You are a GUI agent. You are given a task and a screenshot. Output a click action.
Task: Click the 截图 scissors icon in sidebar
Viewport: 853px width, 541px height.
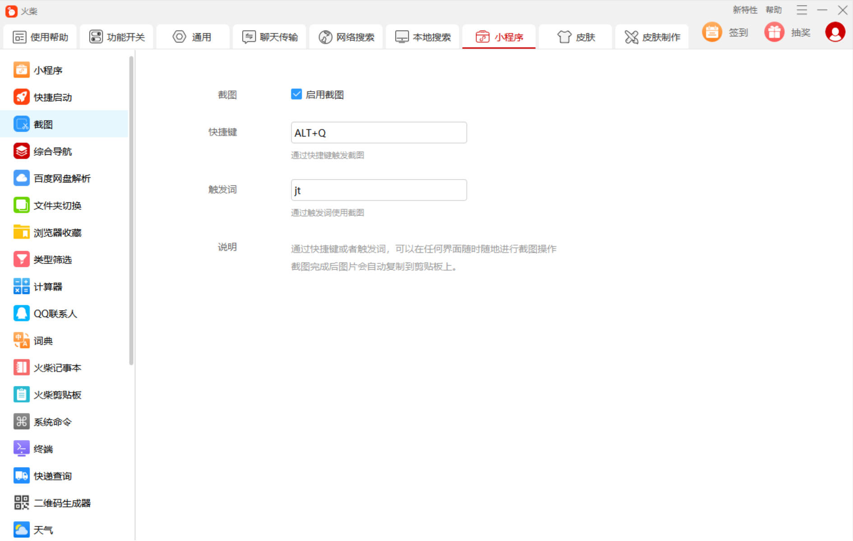tap(21, 124)
